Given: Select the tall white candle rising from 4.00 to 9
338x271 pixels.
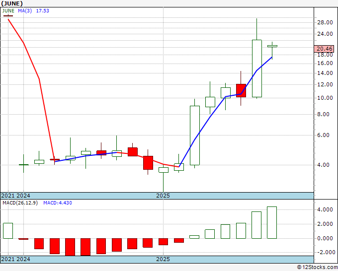Looking at the screenshot, I should point(195,135).
